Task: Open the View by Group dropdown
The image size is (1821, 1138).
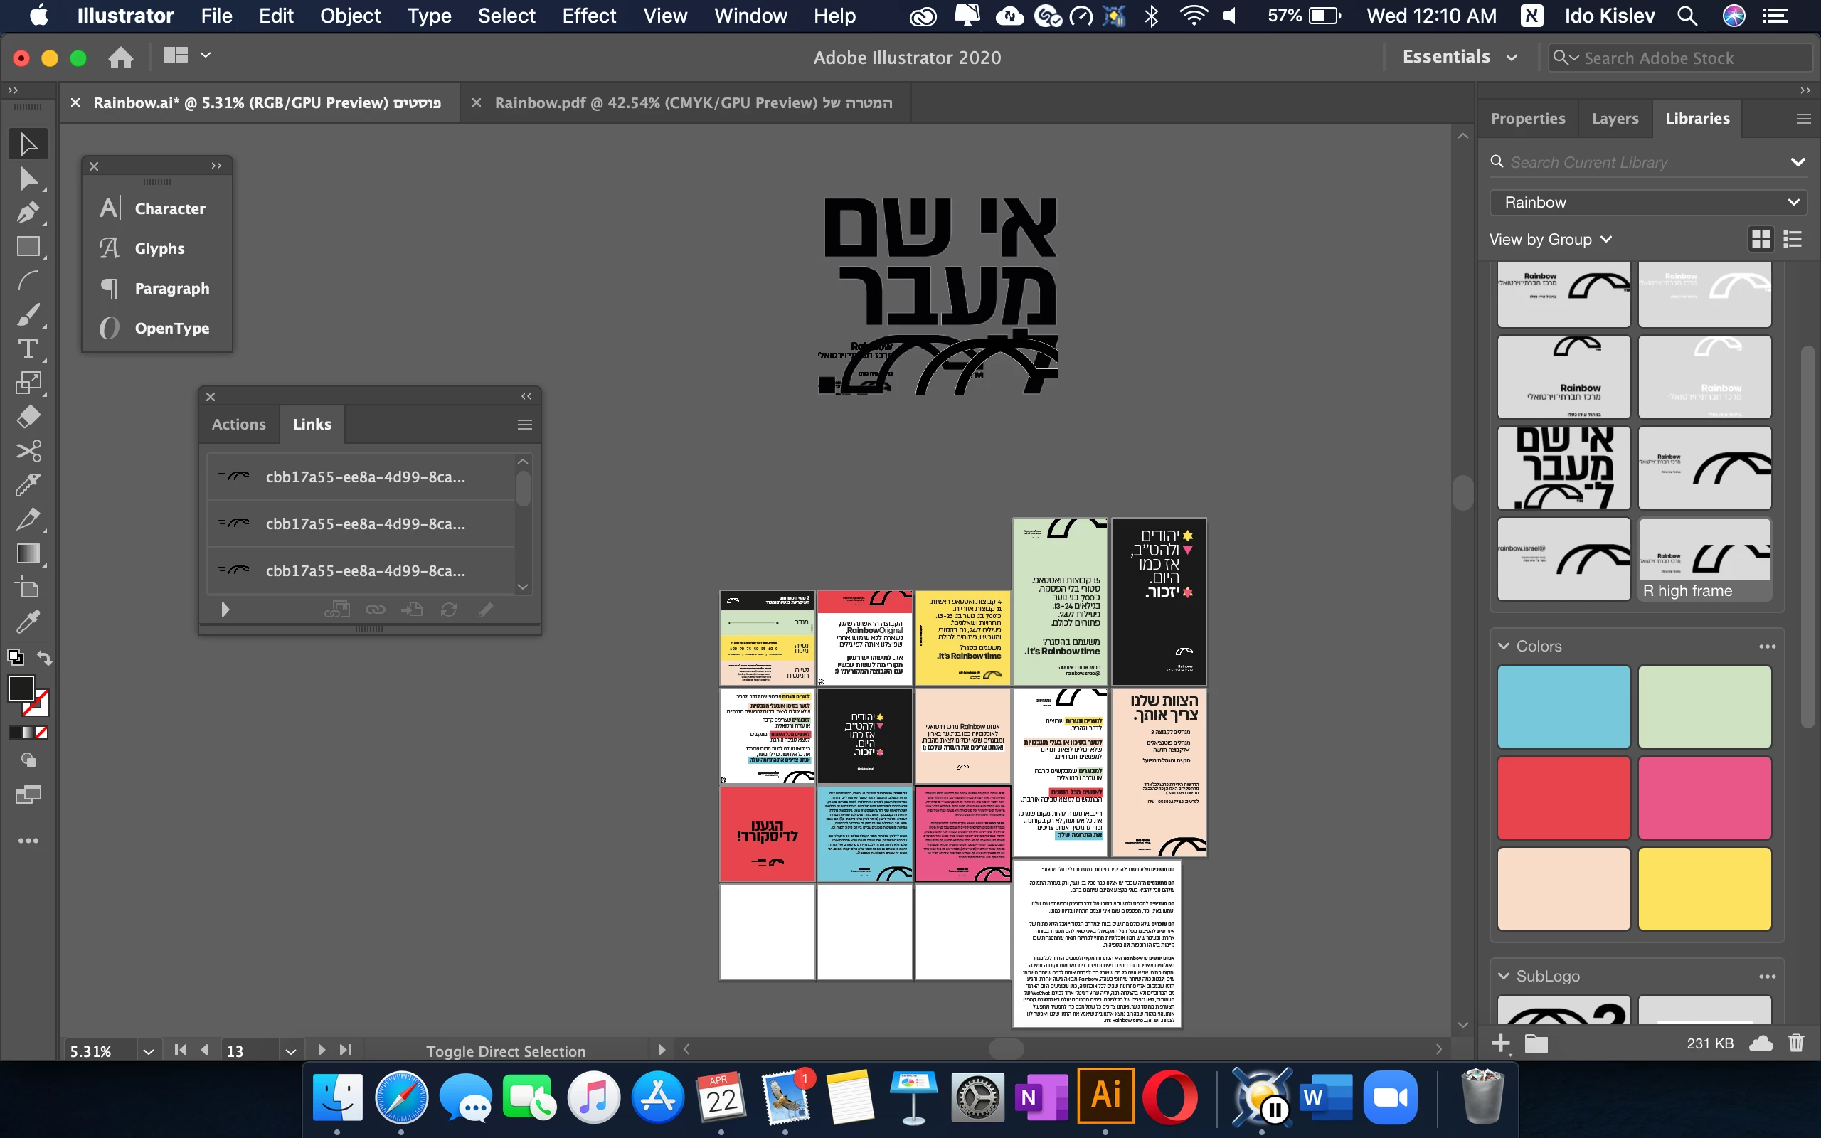Action: [x=1550, y=240]
